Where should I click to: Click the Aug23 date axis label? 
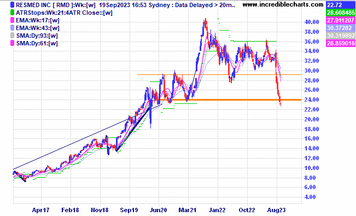[277, 210]
